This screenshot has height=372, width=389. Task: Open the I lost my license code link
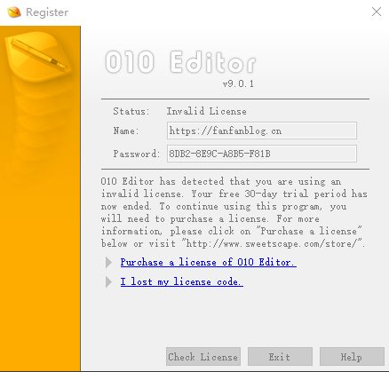[x=182, y=281]
